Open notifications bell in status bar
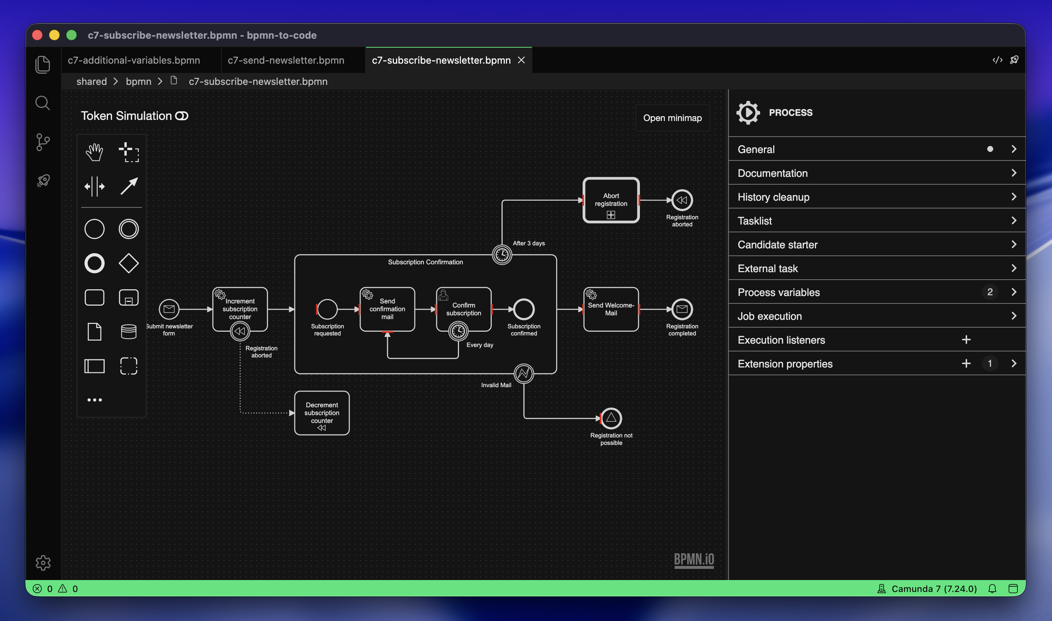The height and width of the screenshot is (621, 1052). [992, 589]
